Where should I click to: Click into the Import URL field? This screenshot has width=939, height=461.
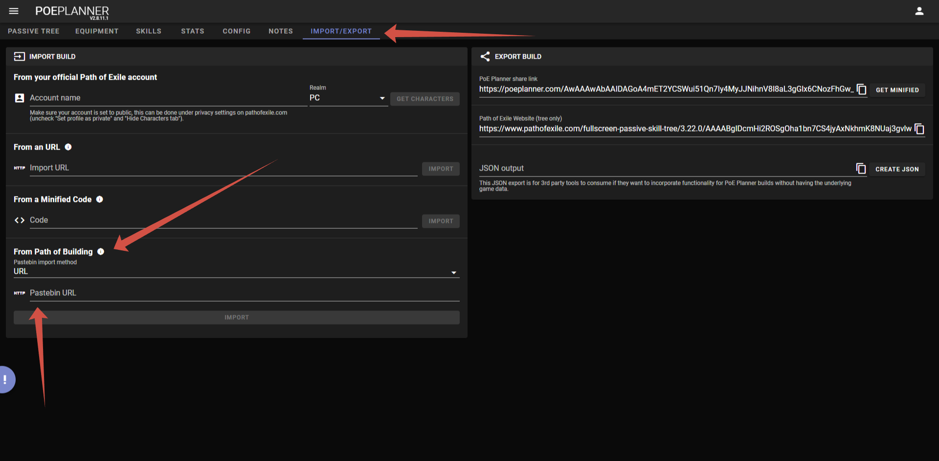223,168
